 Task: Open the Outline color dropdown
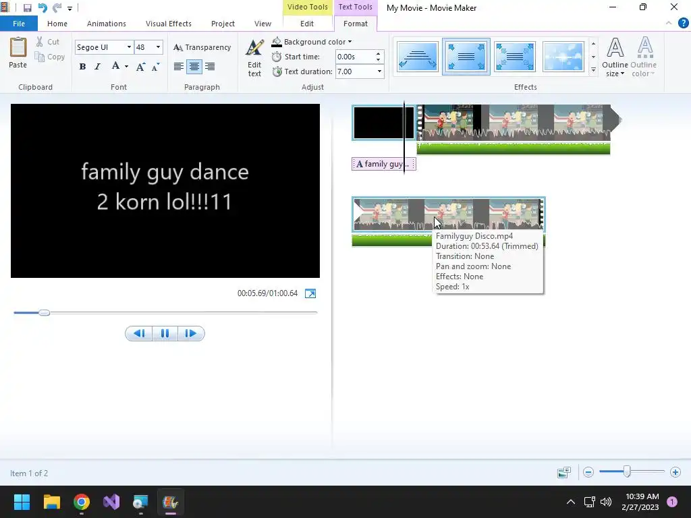[643, 57]
